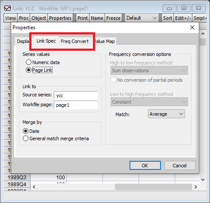Click the vertical scrollbar down arrow

click(x=203, y=179)
